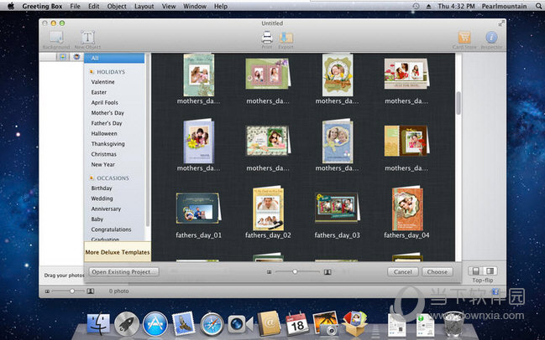Click the Spotlight search icon in menu bar

coord(538,6)
